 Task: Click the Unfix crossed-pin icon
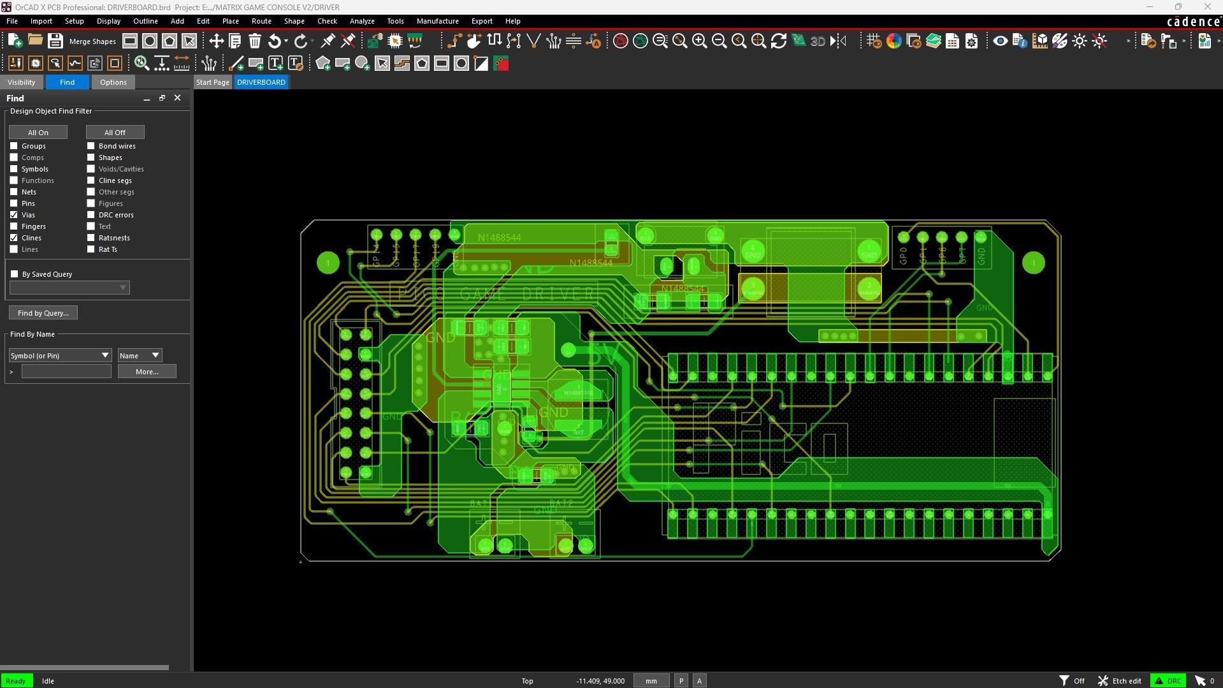pyautogui.click(x=347, y=41)
